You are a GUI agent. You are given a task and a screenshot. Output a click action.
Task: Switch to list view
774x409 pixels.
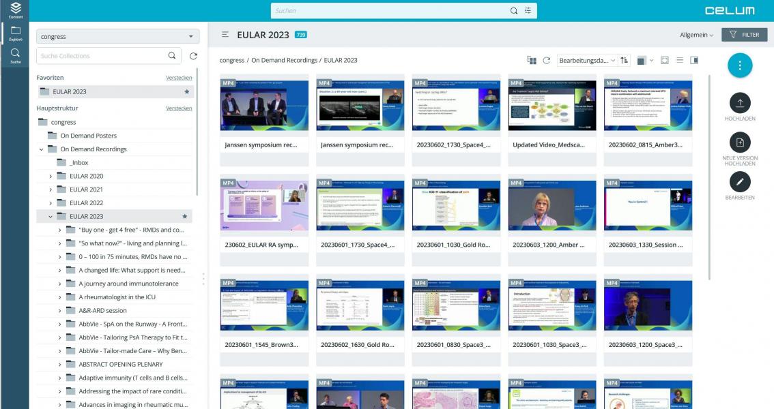tap(680, 60)
